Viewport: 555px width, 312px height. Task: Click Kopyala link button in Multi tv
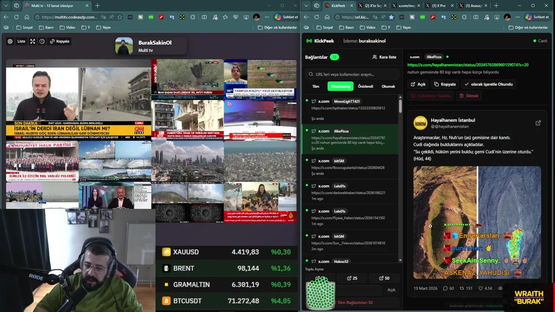click(60, 41)
